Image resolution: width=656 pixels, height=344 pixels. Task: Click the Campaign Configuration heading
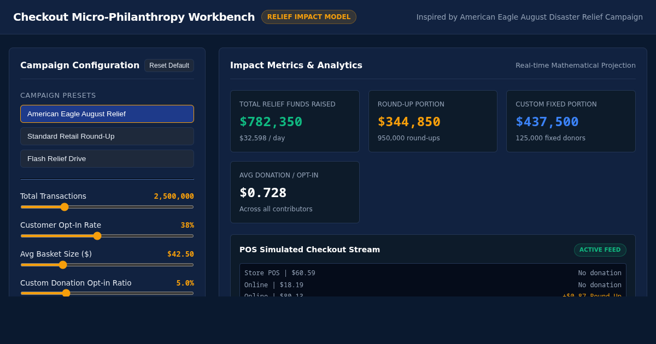coord(80,65)
